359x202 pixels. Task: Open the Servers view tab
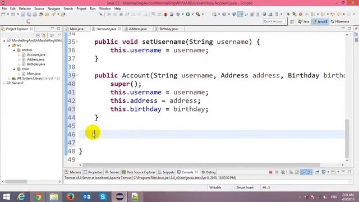[x=112, y=172]
